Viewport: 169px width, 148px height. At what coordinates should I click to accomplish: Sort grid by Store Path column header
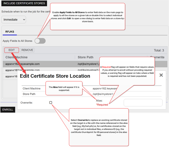[x=85, y=57]
